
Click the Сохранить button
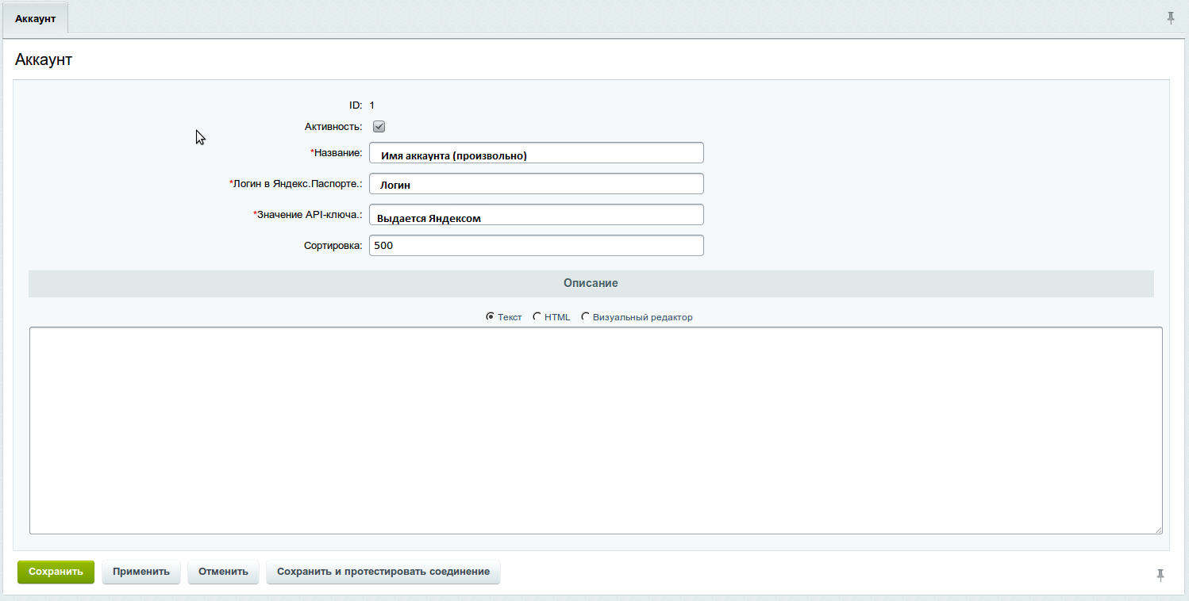click(x=55, y=572)
